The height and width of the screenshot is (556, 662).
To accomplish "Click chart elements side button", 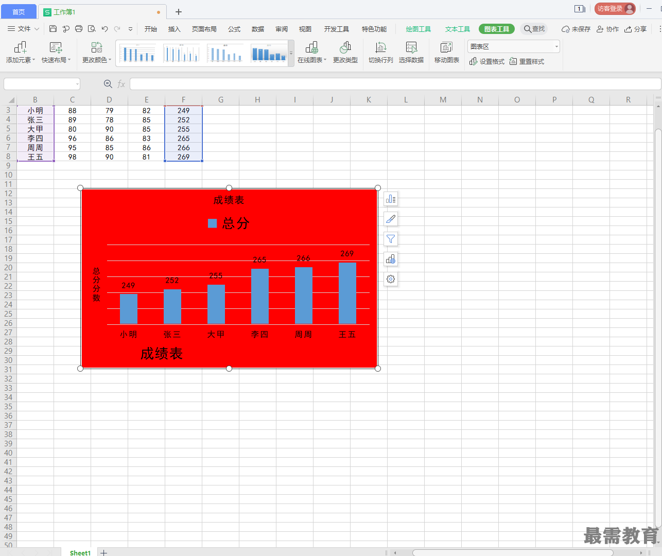I will coord(391,199).
